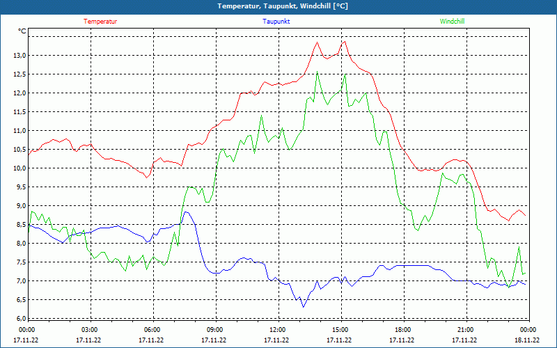Select the 09:00 time axis label
The width and height of the screenshot is (557, 348).
tap(215, 330)
